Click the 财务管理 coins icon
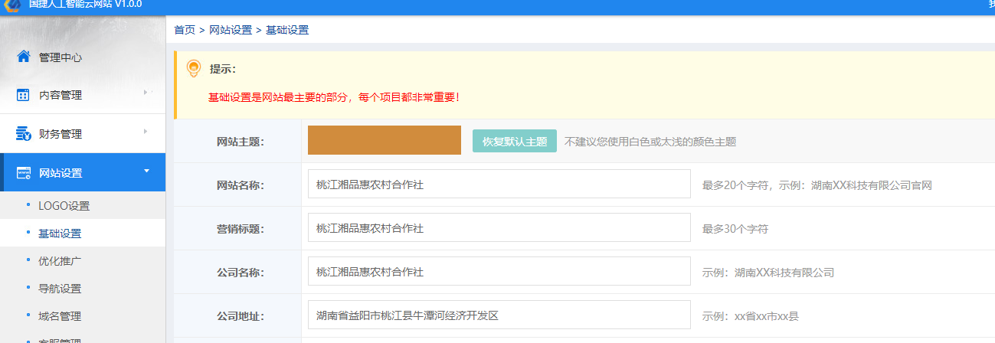The height and width of the screenshot is (343, 995). [23, 134]
